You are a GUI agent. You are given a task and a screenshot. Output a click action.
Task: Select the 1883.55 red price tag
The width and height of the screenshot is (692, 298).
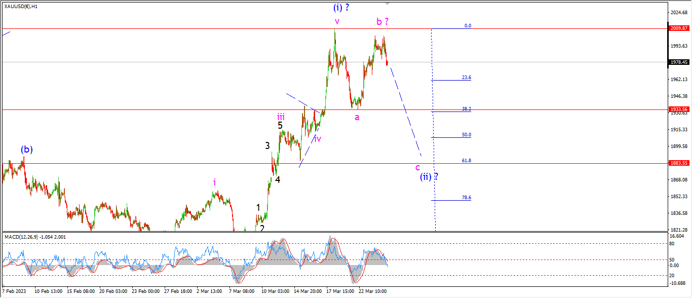click(x=679, y=163)
